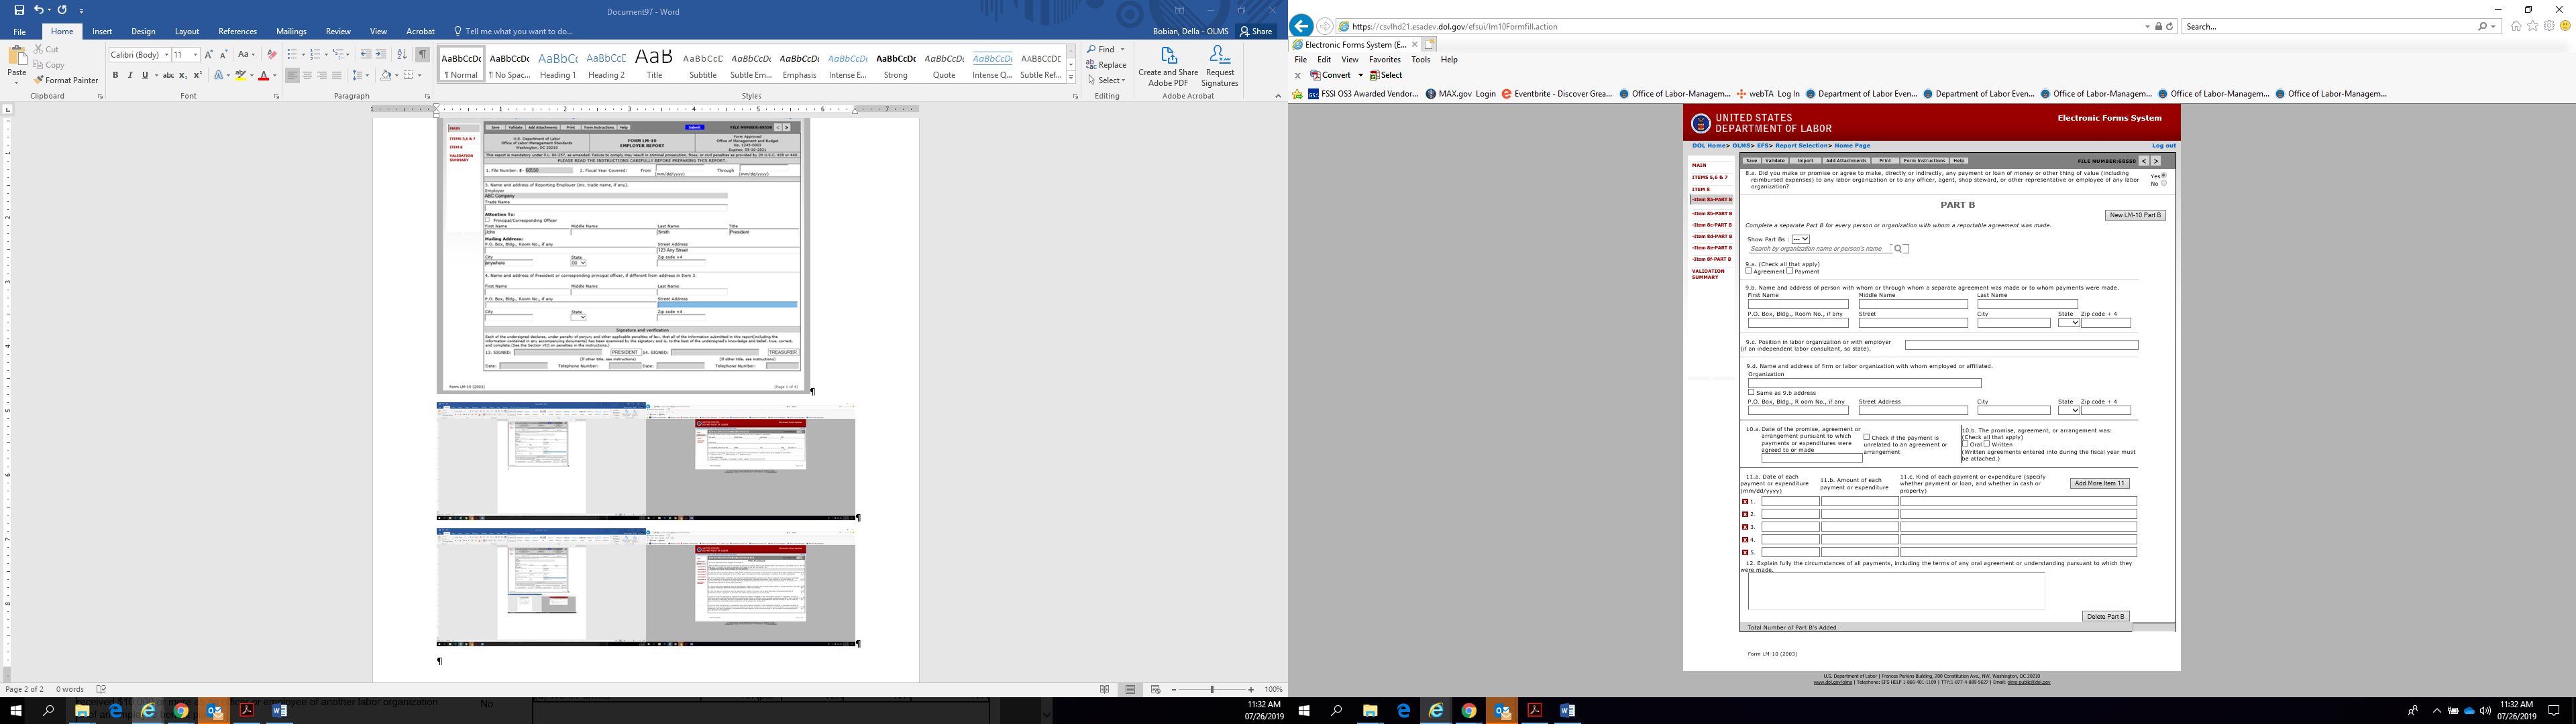2576x724 pixels.
Task: Open the font size dropdown in Word
Action: [x=195, y=55]
